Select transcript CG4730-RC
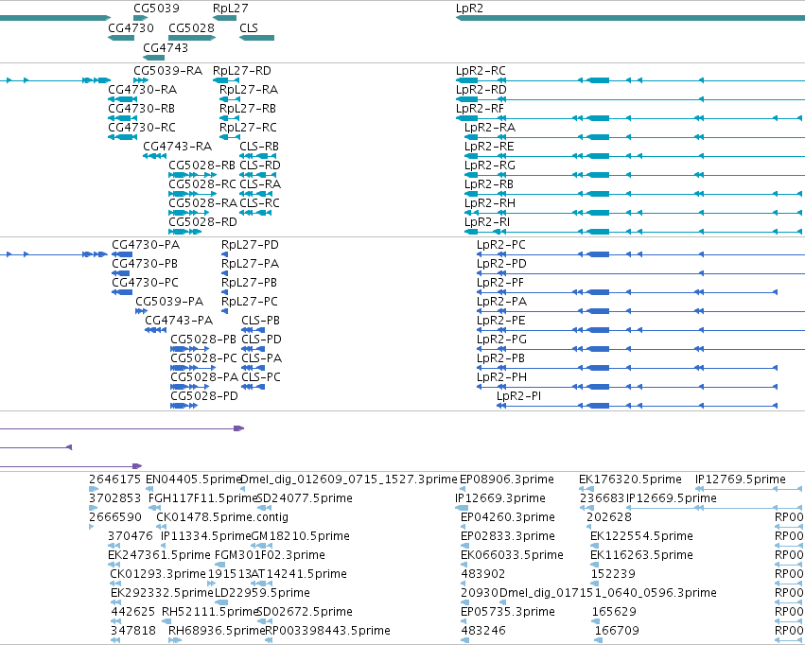 tap(142, 128)
